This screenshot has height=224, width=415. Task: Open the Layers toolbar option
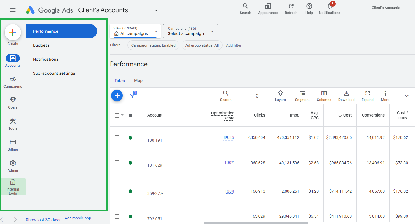click(280, 96)
